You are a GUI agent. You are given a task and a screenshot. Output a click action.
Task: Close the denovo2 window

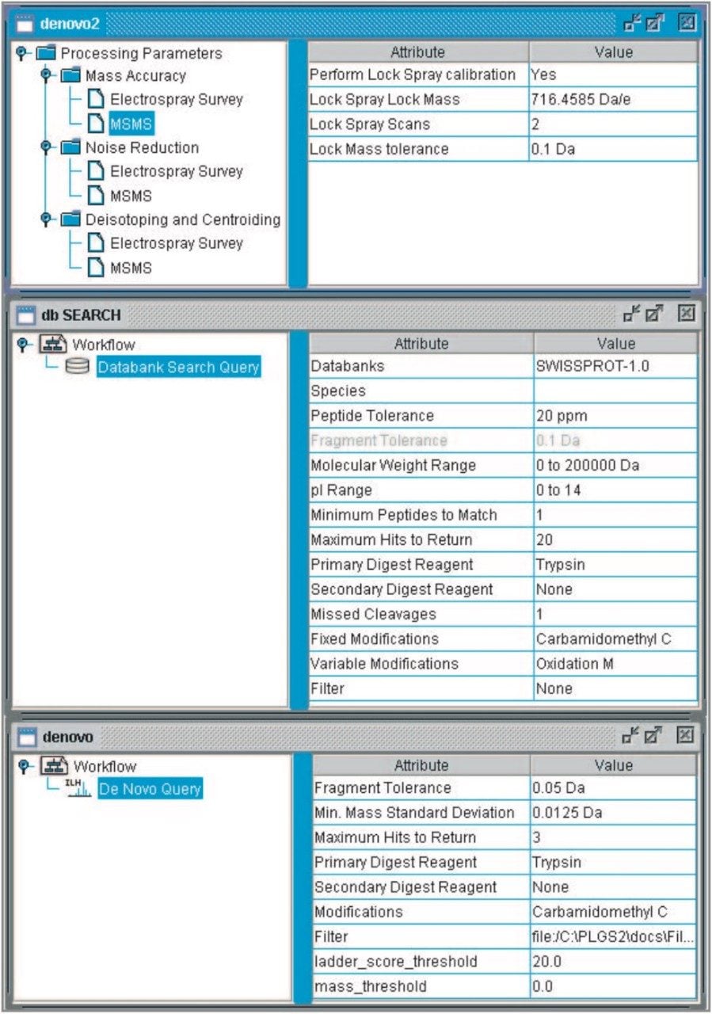(x=687, y=23)
